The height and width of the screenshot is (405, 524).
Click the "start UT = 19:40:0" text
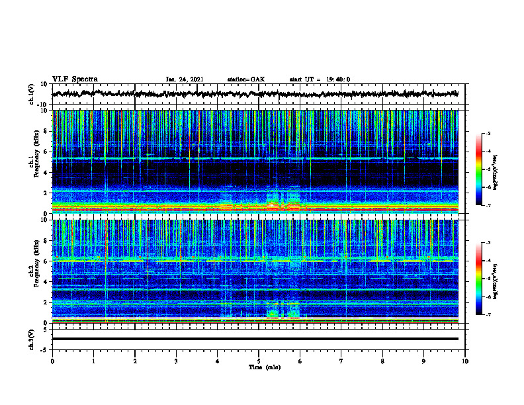(320, 79)
